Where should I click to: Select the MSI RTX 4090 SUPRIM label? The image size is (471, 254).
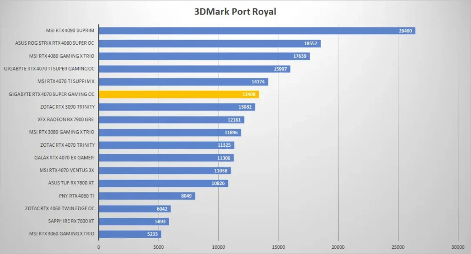pos(70,30)
